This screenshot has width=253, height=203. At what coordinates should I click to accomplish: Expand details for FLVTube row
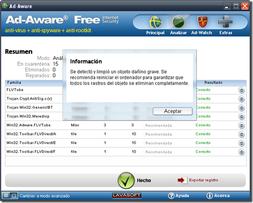point(242,90)
